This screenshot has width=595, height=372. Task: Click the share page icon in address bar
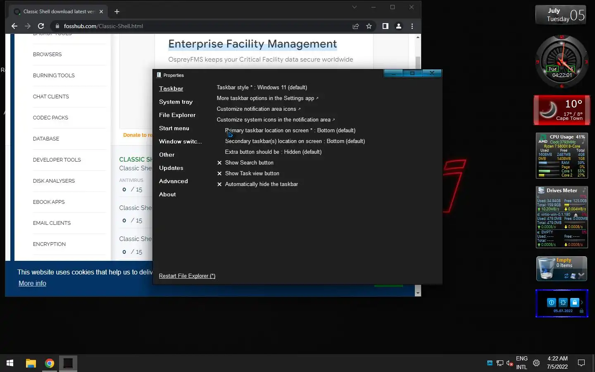pyautogui.click(x=356, y=26)
